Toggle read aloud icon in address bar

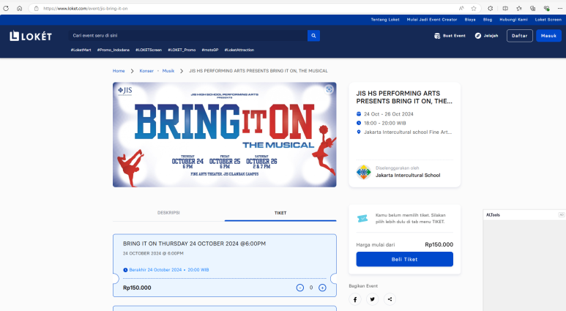[x=461, y=8]
